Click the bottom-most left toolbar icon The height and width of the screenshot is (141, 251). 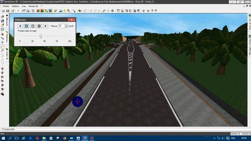[2, 94]
